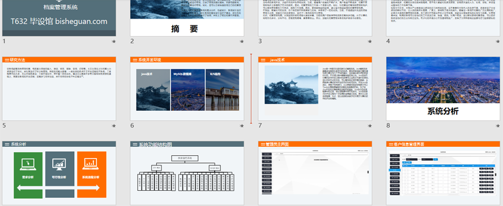
Task: Select slide 4 text-only thumbnail
Action: (443, 18)
